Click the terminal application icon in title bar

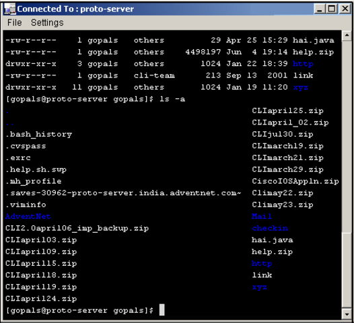point(10,9)
